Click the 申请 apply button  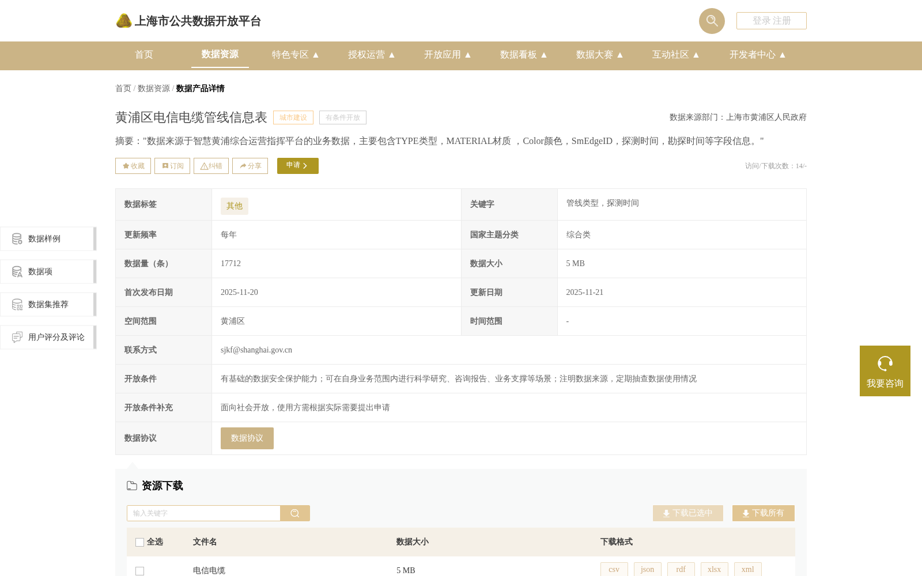tap(298, 166)
